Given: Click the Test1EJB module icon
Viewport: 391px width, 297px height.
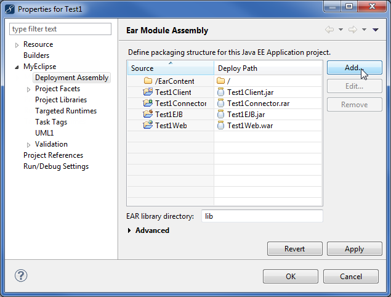Looking at the screenshot, I should pos(148,115).
